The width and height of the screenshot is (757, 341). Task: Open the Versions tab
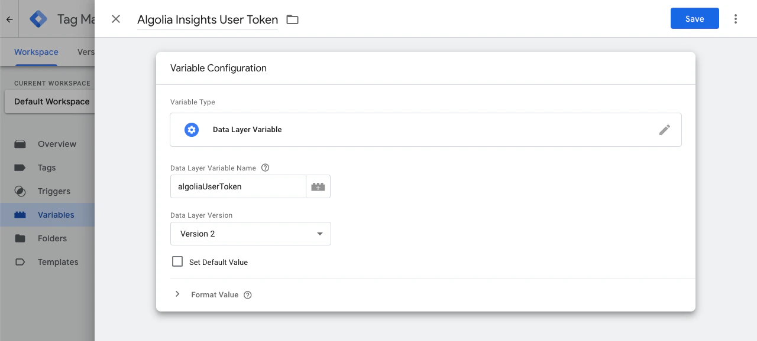[86, 52]
